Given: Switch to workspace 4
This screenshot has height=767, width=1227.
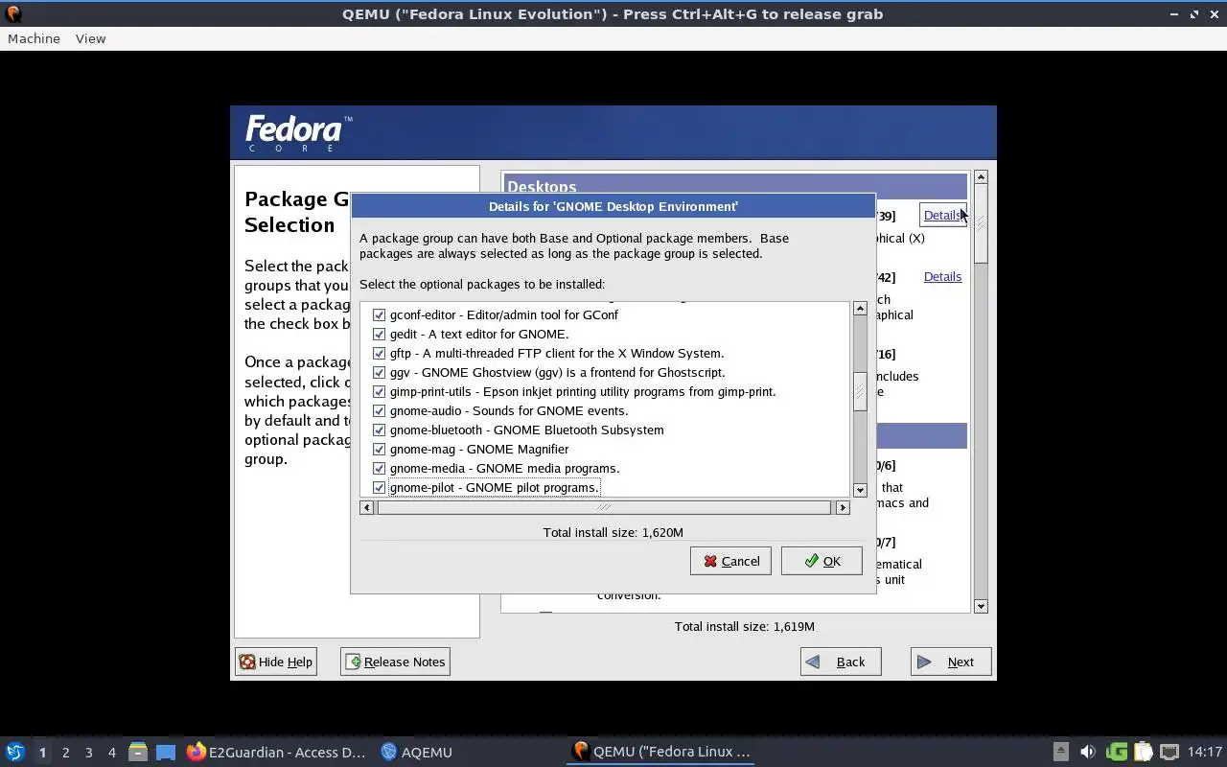Looking at the screenshot, I should pyautogui.click(x=111, y=752).
